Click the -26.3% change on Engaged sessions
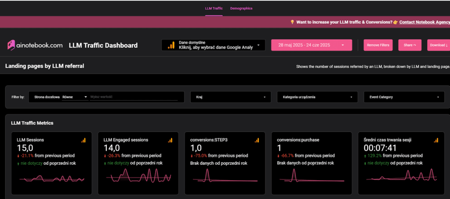 point(114,156)
